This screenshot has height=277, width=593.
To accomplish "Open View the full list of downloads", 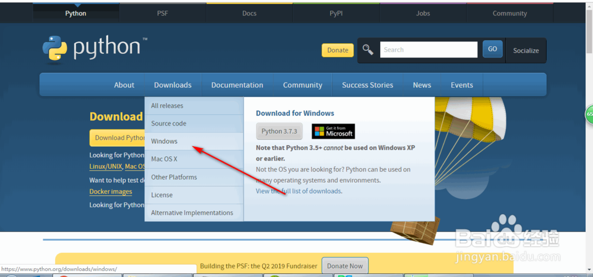I will (298, 191).
